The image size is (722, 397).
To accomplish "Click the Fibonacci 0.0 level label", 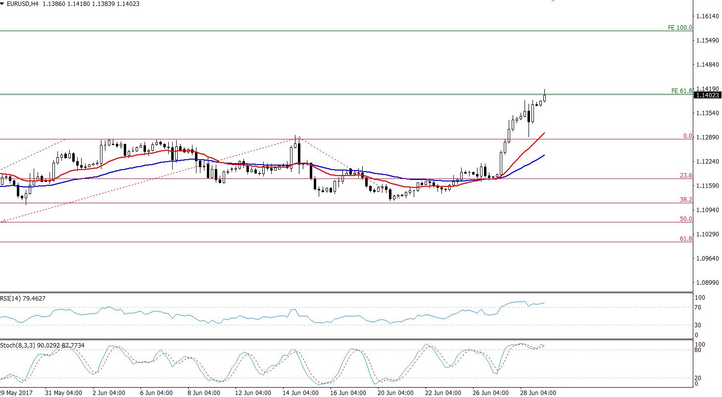I will (687, 135).
